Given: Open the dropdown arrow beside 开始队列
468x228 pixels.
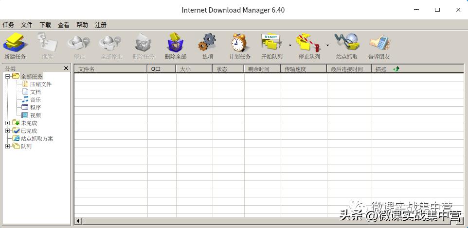Looking at the screenshot, I should [x=290, y=45].
